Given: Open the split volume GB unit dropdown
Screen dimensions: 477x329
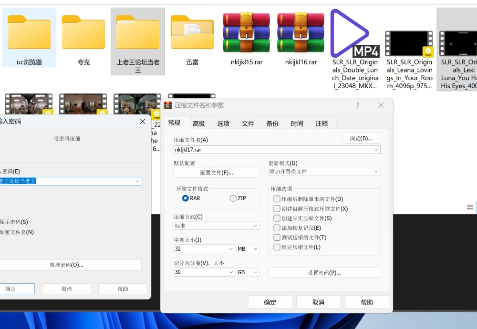Looking at the screenshot, I should pyautogui.click(x=248, y=272).
